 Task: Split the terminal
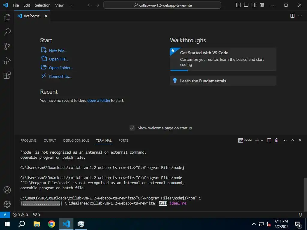pyautogui.click(x=269, y=140)
